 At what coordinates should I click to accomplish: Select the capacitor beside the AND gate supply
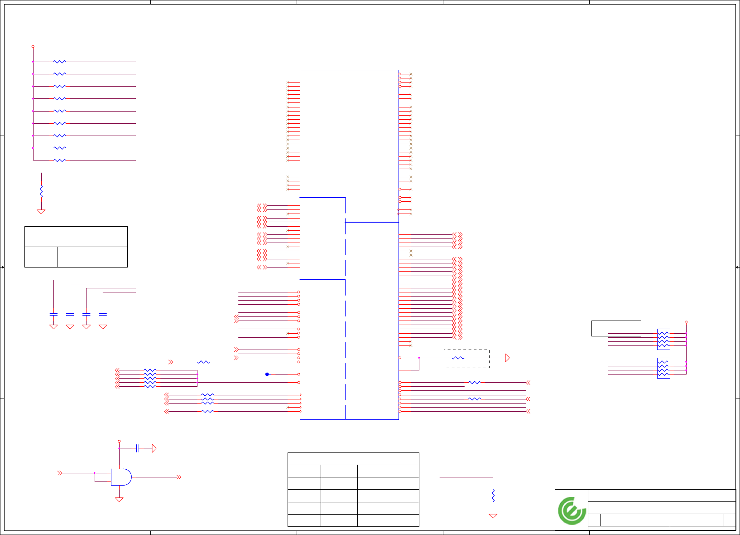tap(138, 448)
